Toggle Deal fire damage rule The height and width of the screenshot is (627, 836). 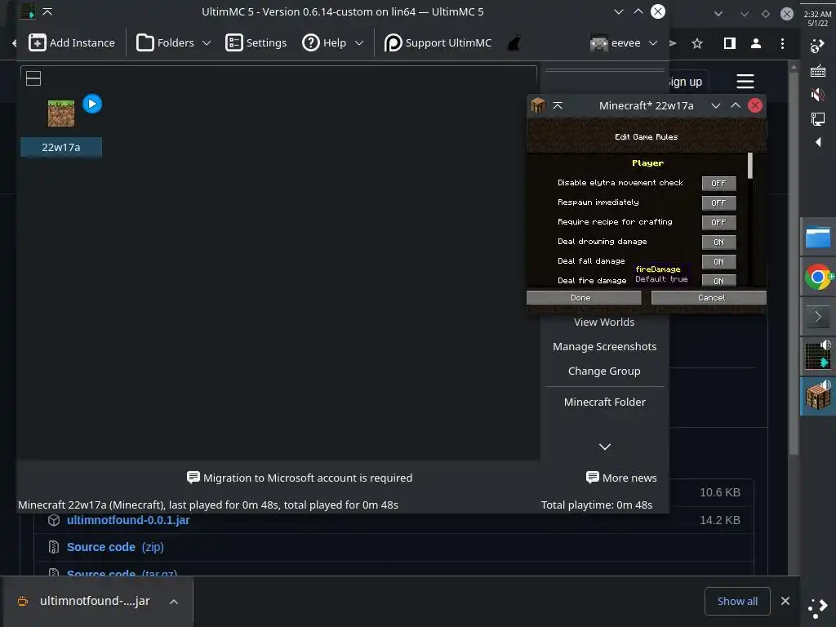point(718,281)
